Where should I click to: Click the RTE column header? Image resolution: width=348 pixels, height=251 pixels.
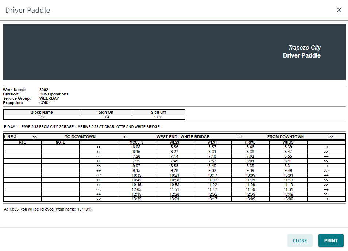22,142
